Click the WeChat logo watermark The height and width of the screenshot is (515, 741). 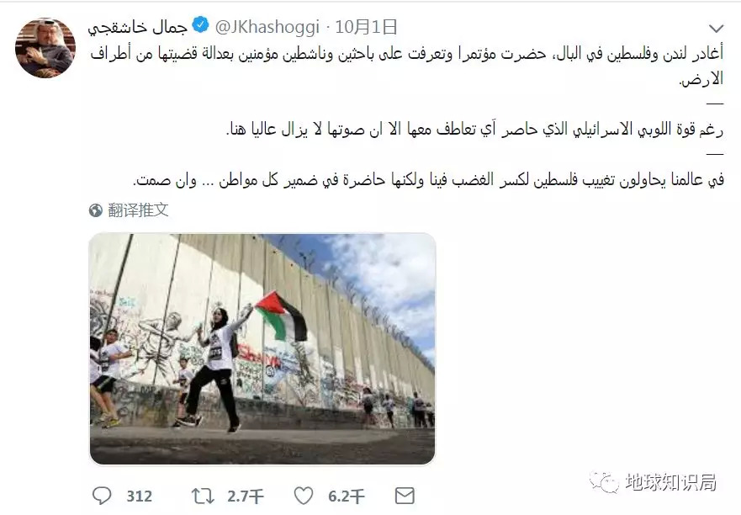[604, 482]
